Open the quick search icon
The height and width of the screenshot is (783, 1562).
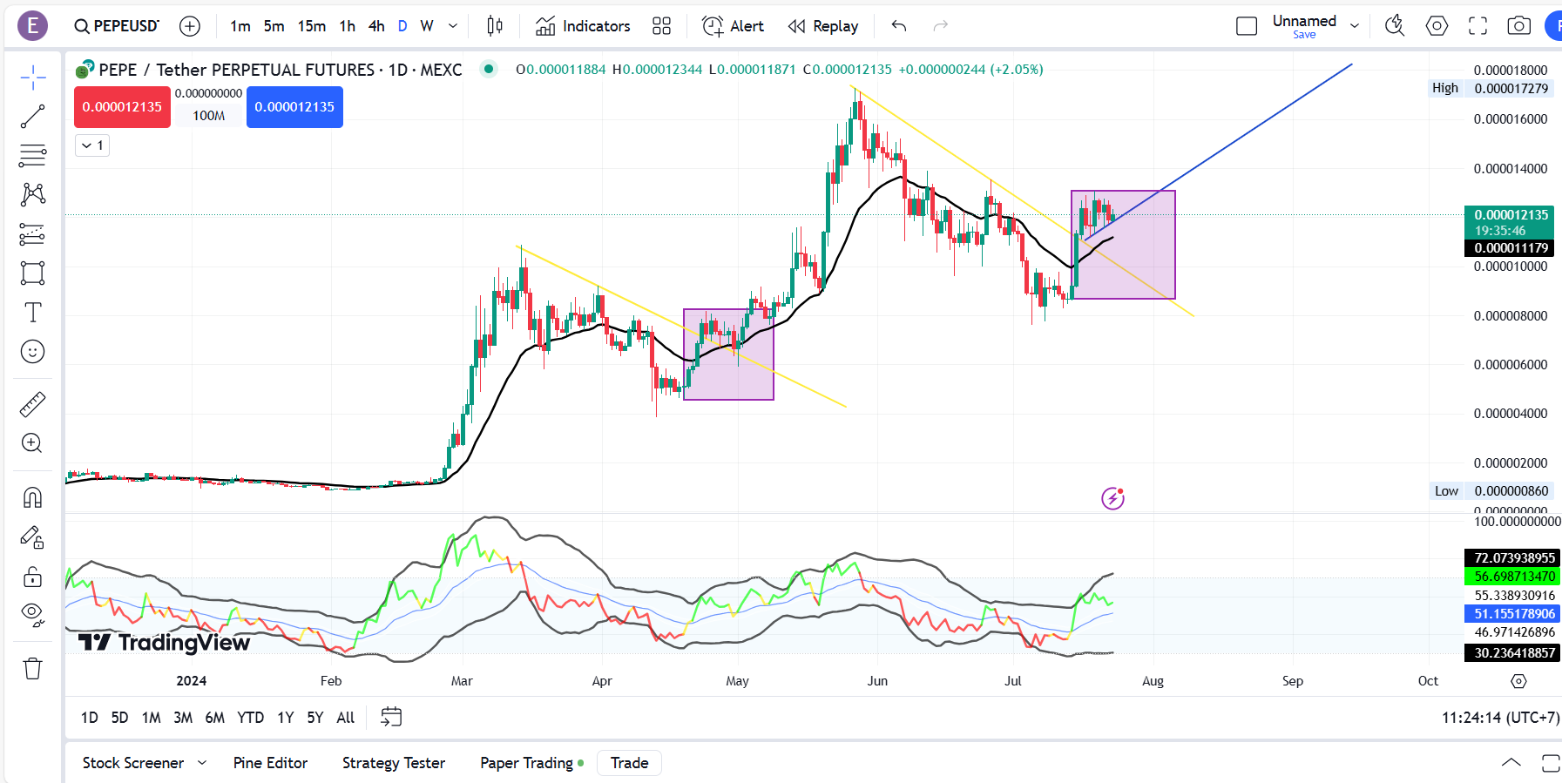(x=1395, y=26)
